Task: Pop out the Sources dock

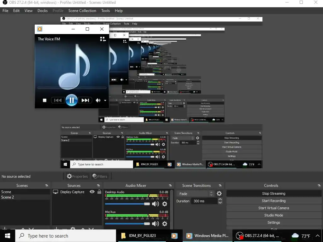Action: coord(98,186)
